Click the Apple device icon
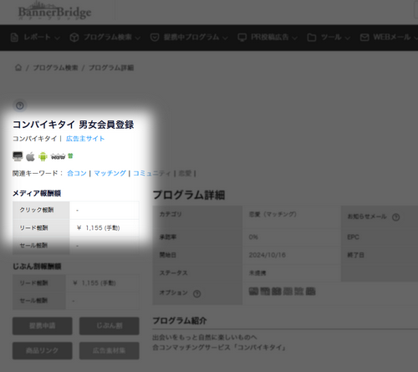 [30, 156]
